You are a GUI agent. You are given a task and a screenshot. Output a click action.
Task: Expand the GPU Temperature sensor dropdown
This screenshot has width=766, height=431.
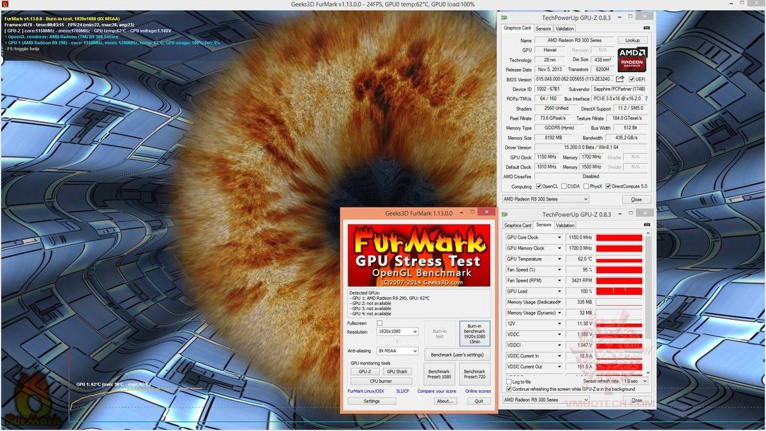(560, 259)
